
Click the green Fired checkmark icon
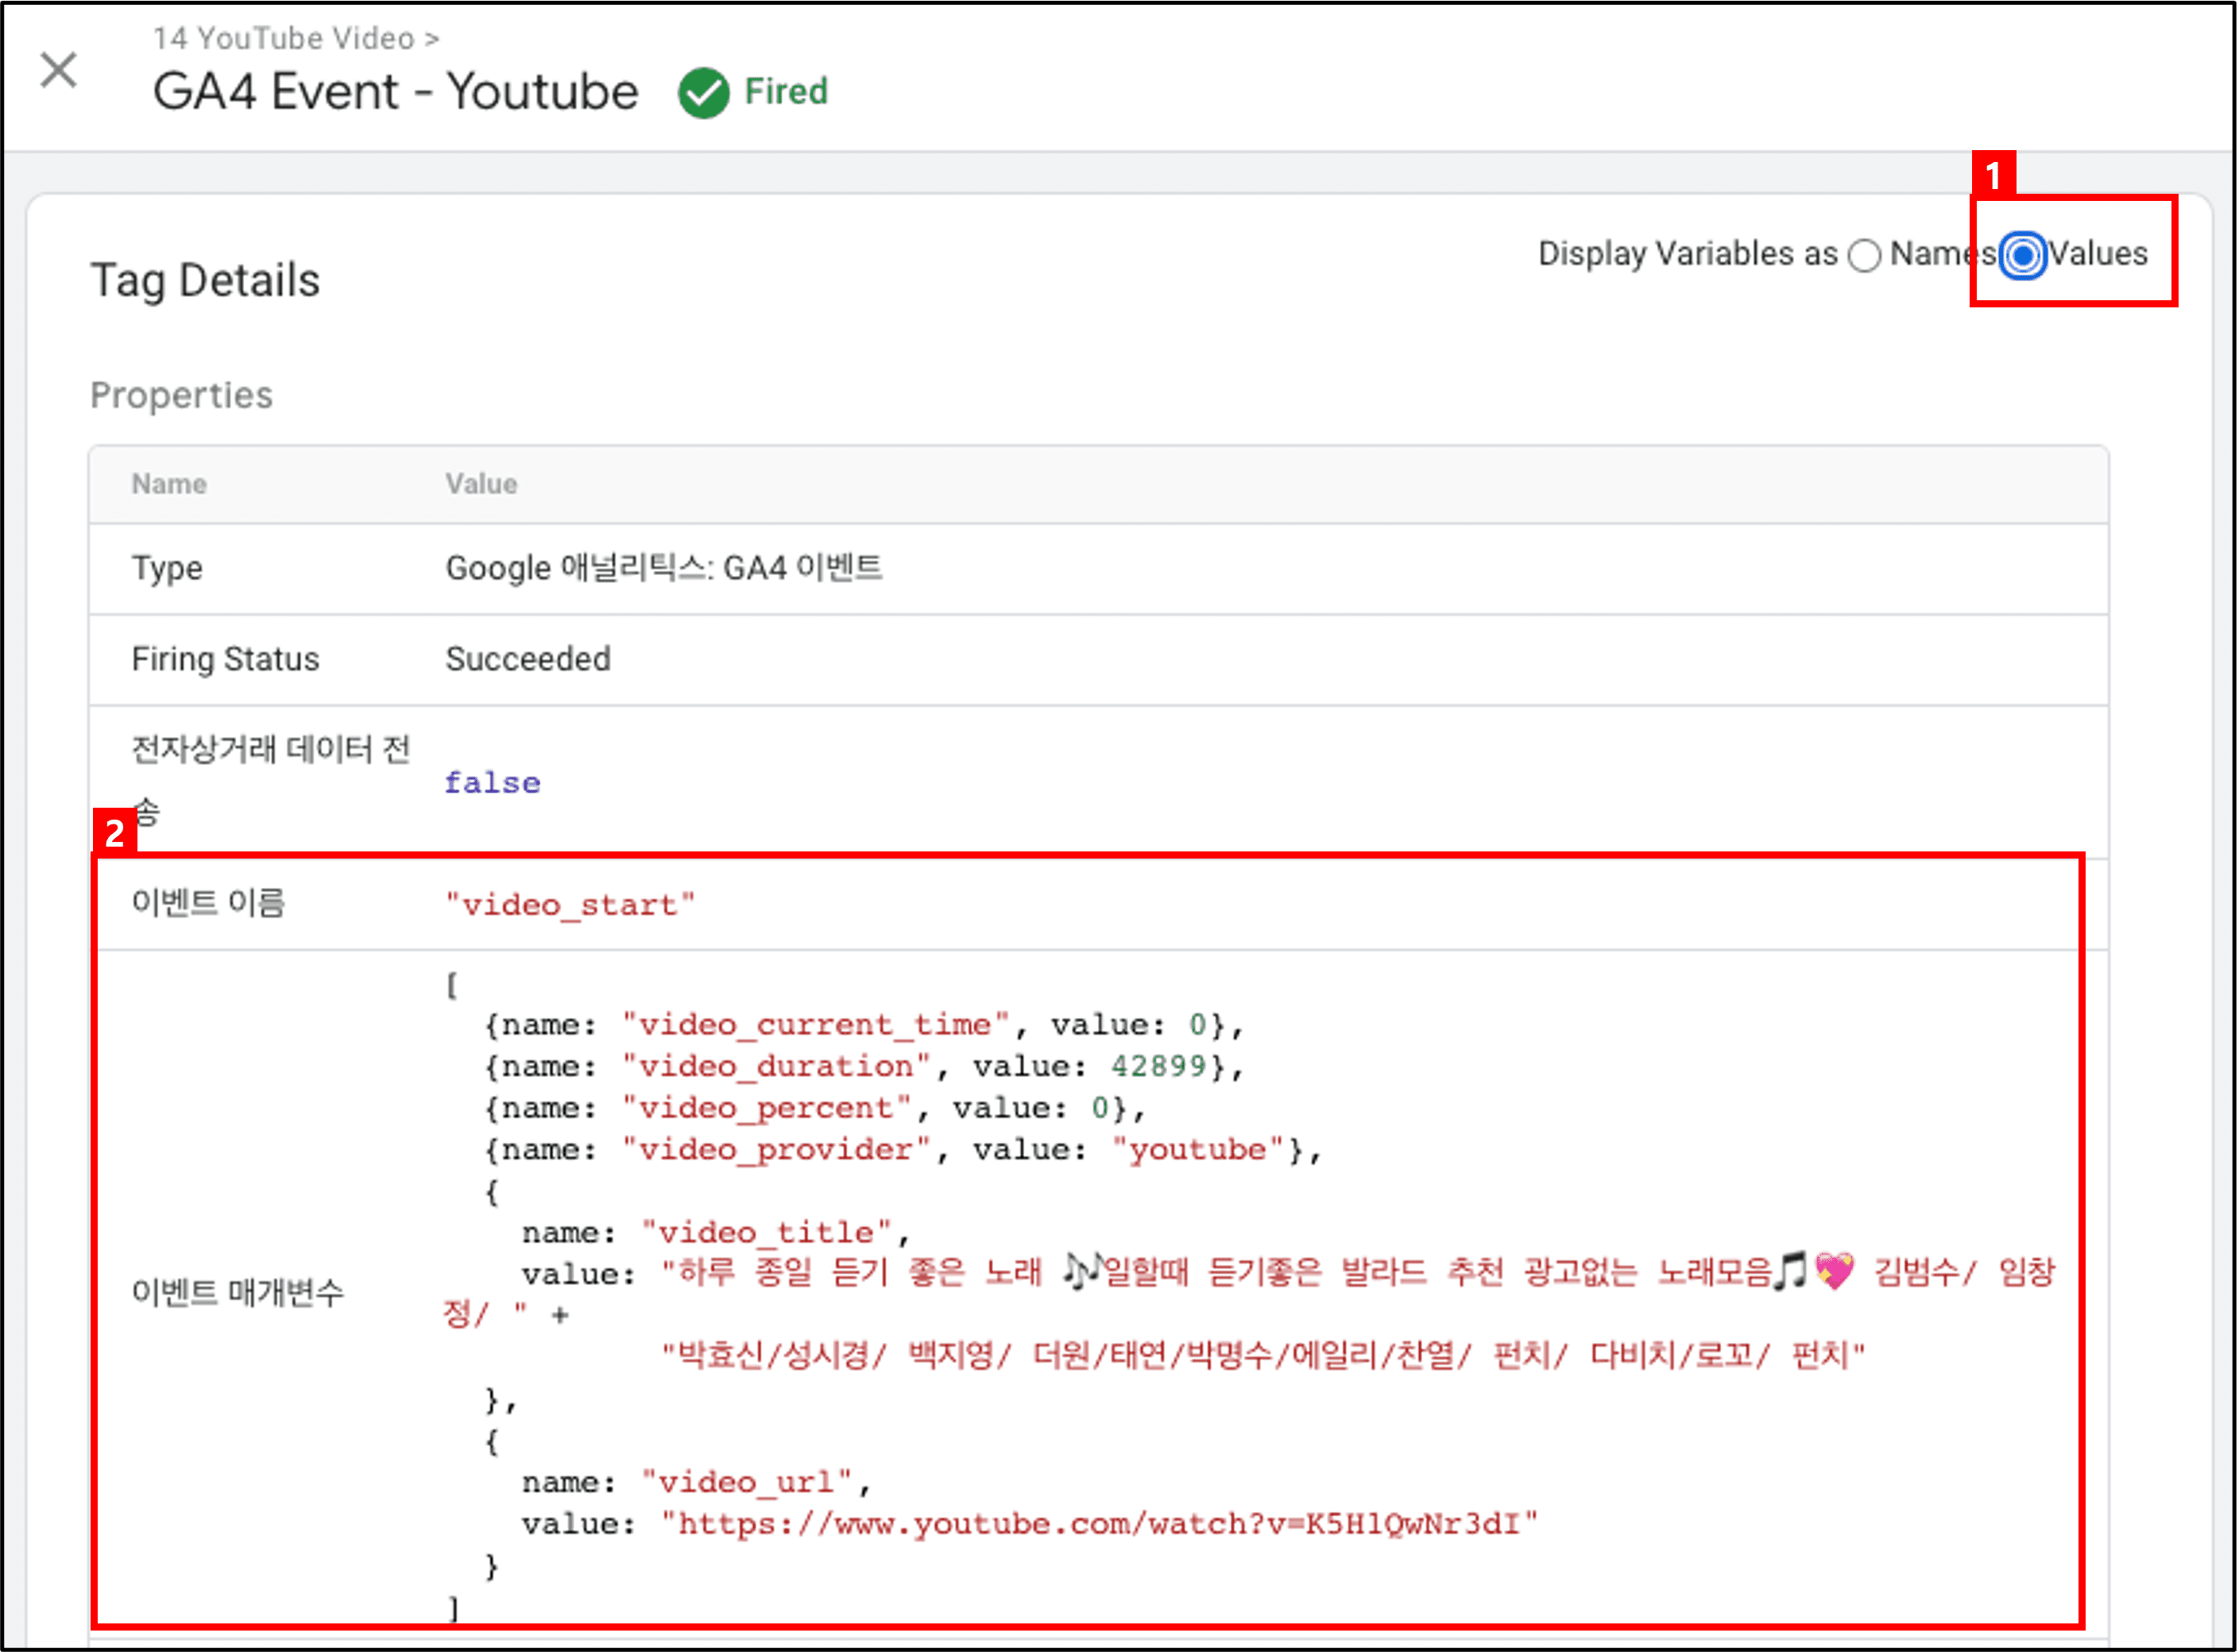click(703, 93)
